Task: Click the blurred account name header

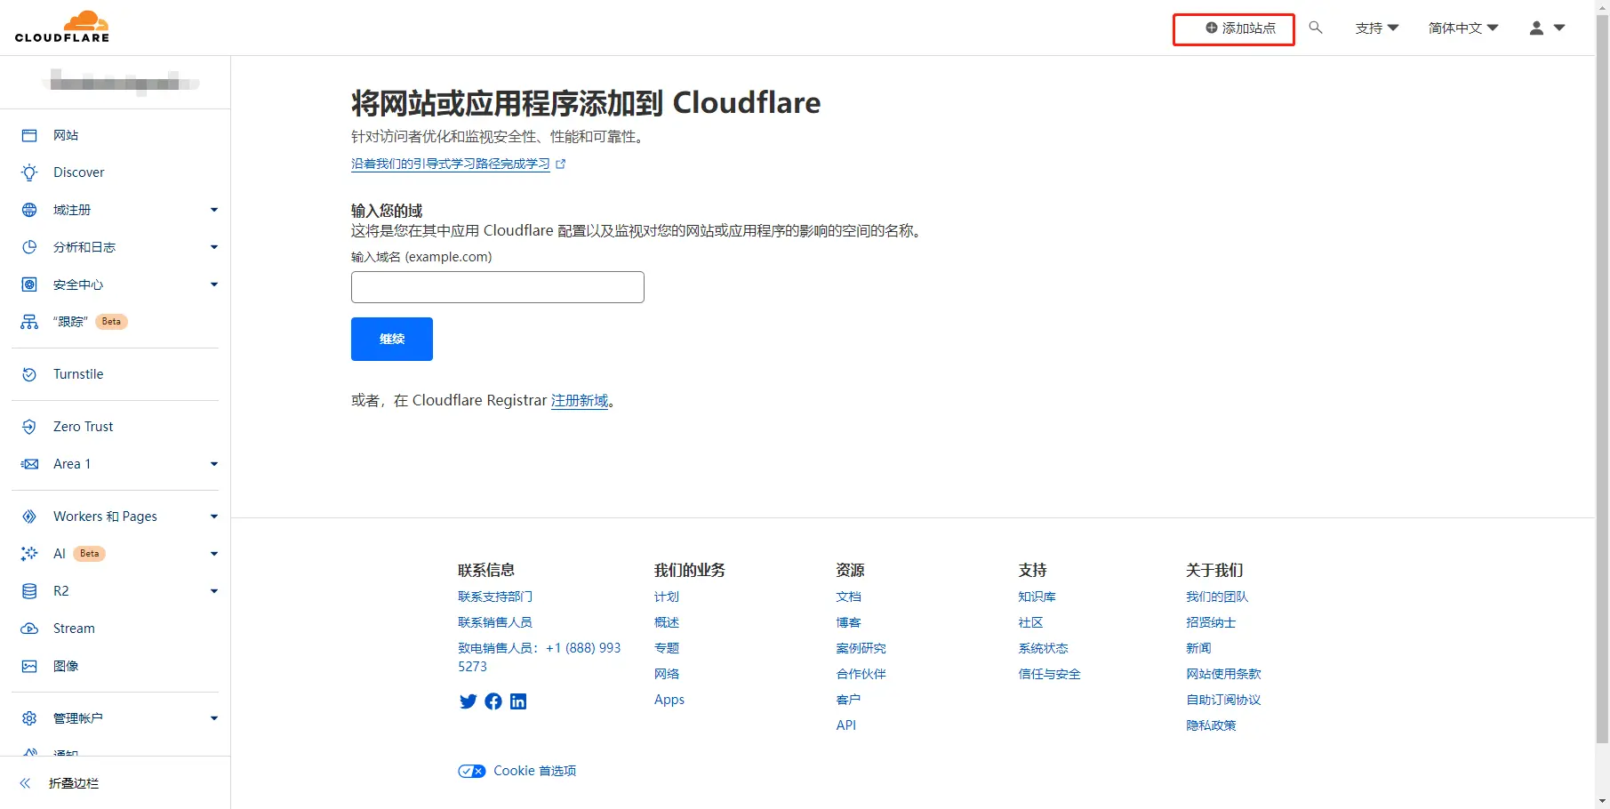Action: pos(121,83)
